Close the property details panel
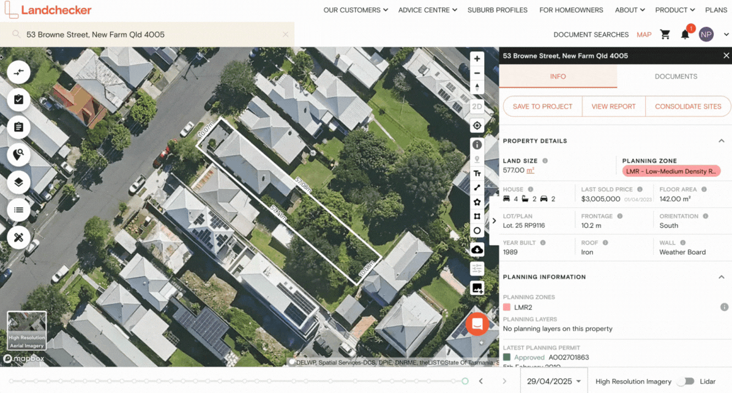The width and height of the screenshot is (732, 393). 726,56
